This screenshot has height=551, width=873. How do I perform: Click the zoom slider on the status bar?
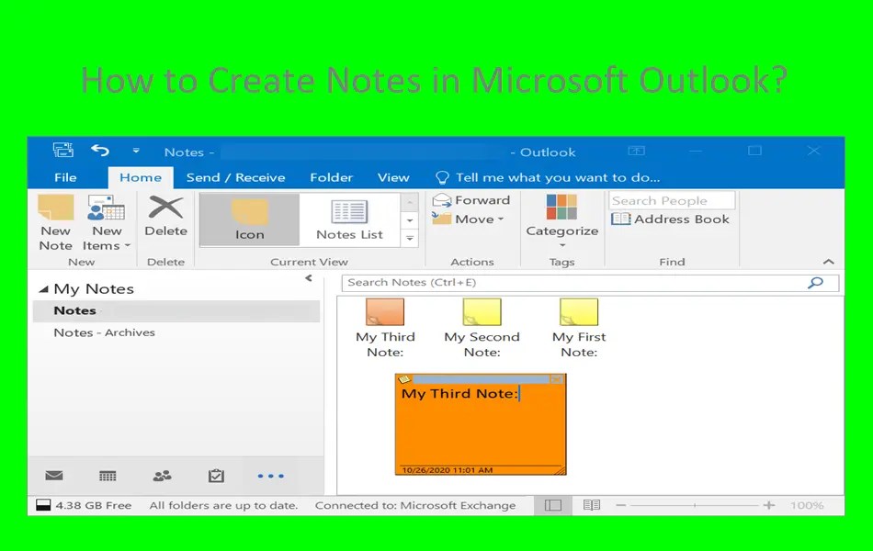pyautogui.click(x=696, y=505)
